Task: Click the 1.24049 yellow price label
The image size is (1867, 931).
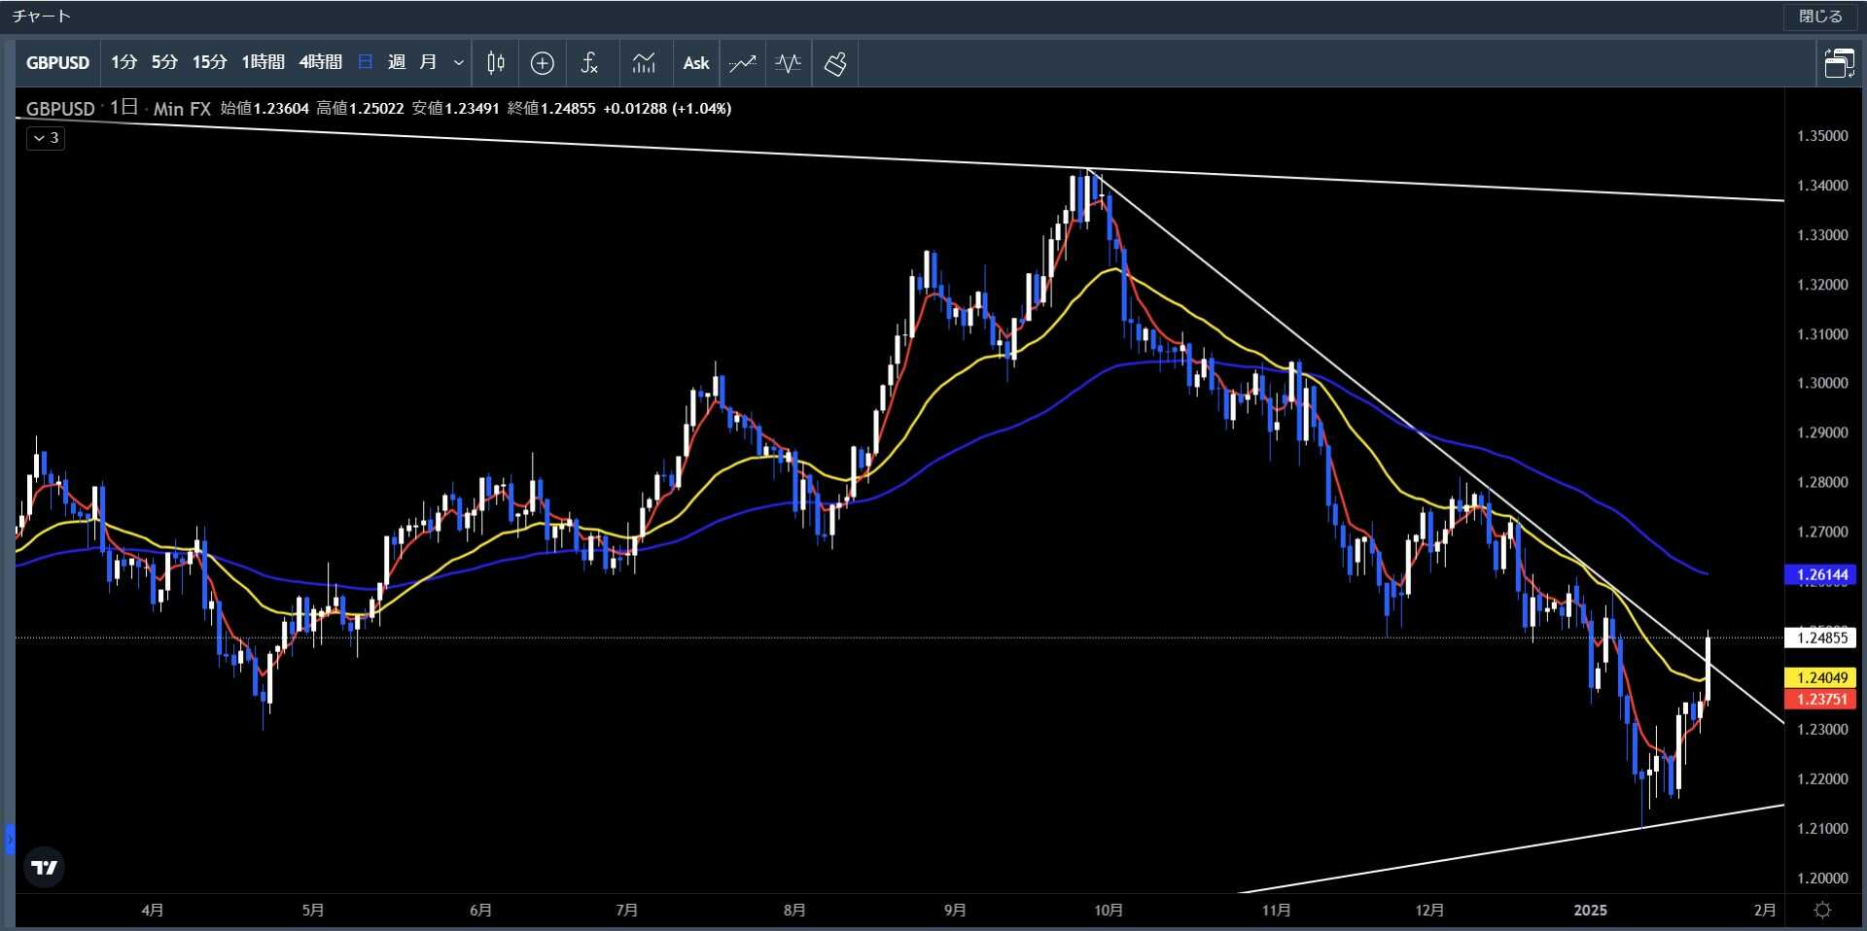Action: click(1821, 677)
